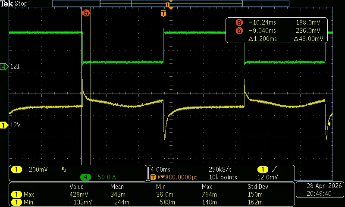Image resolution: width=345 pixels, height=207 pixels.
Task: Click the 764m max cell
Action: point(209,194)
